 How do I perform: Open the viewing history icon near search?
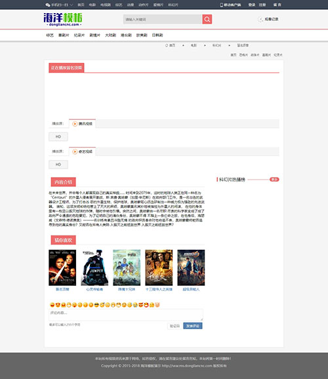click(260, 19)
